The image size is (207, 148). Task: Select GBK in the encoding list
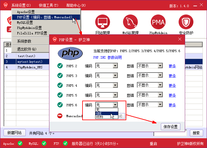(107, 113)
